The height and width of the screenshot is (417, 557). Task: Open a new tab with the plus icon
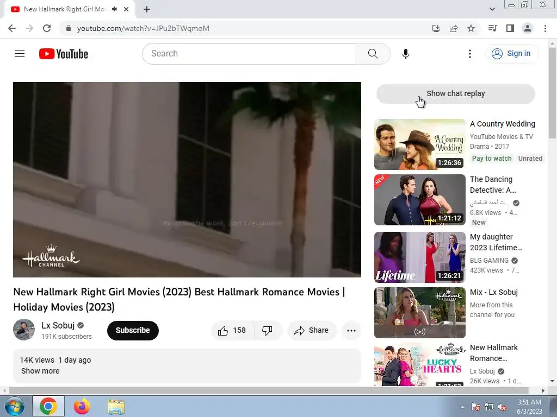147,9
